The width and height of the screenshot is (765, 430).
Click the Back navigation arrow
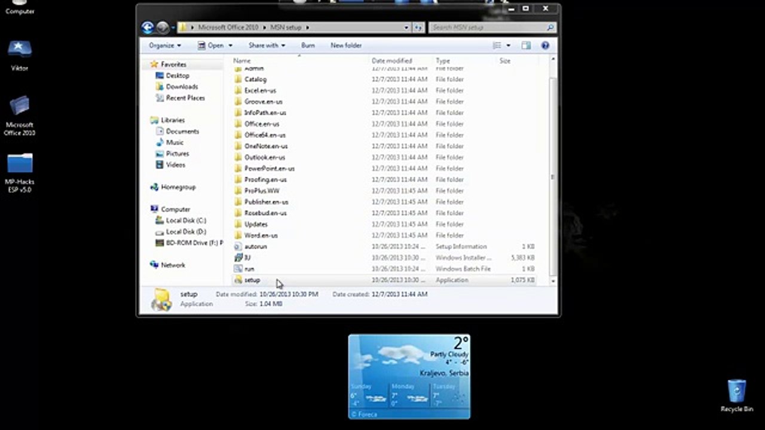pos(148,27)
